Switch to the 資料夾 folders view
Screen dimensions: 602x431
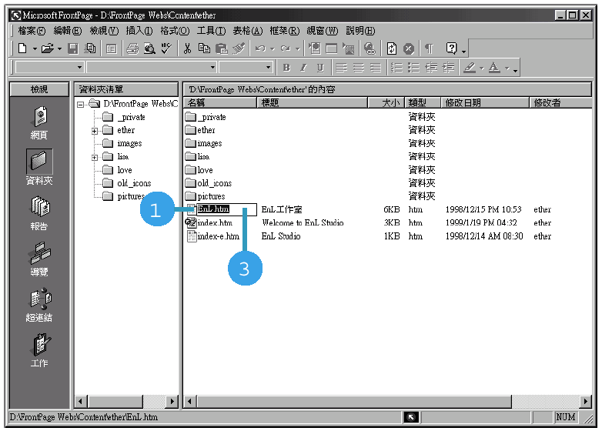(39, 168)
